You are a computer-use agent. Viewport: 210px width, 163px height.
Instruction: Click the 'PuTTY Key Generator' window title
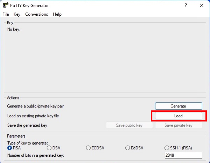click(29, 6)
